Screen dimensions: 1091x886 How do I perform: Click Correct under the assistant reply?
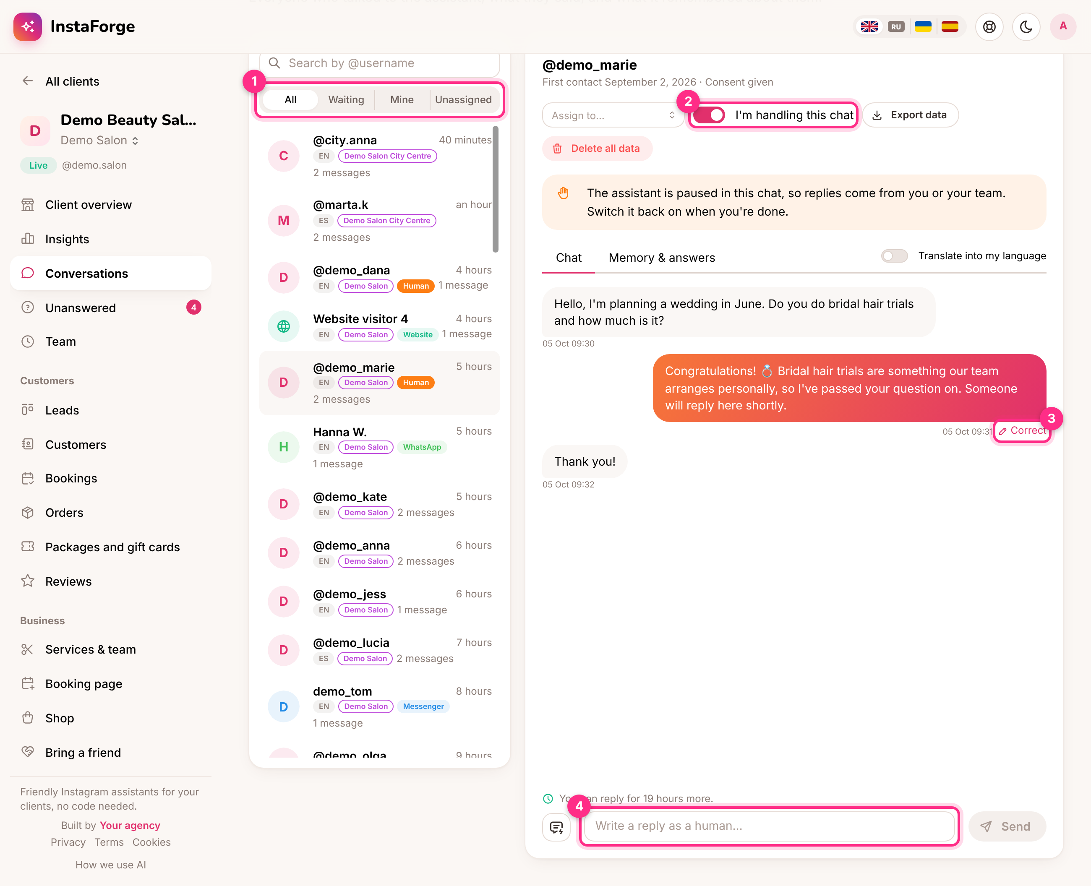pos(1023,431)
